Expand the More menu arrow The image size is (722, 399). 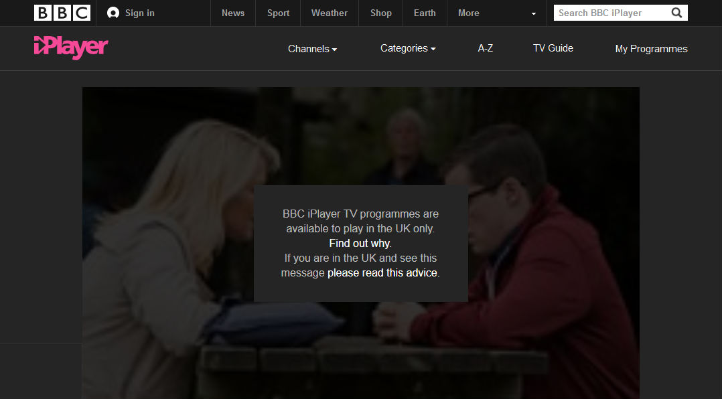534,13
